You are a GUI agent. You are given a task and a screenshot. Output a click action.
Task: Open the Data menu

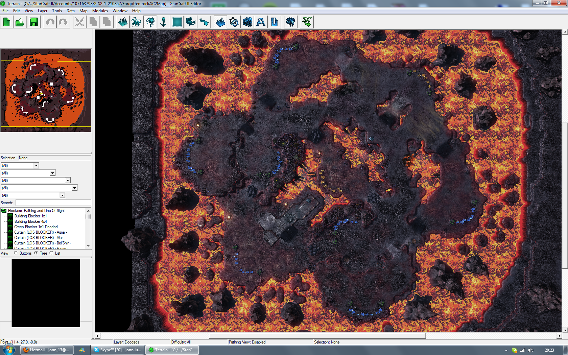point(71,11)
